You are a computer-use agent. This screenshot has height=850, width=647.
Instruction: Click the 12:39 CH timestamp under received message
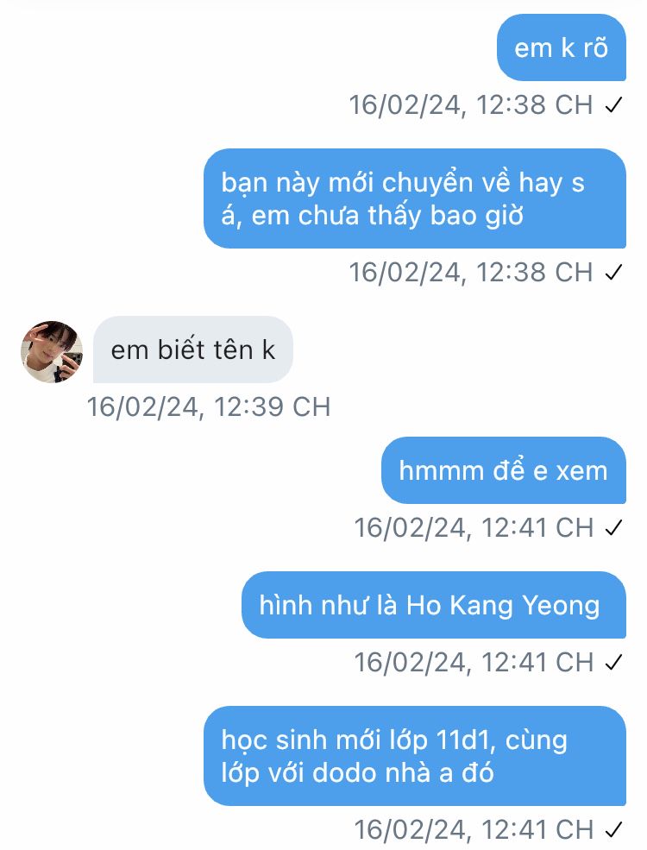point(209,407)
